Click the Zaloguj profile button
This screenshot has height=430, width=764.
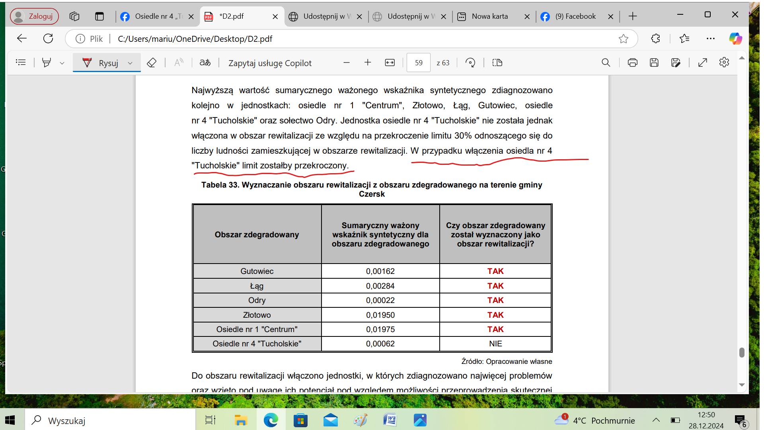[x=34, y=16]
